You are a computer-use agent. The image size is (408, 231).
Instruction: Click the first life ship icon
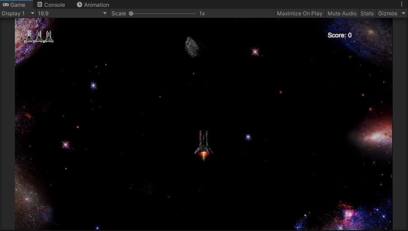29,37
